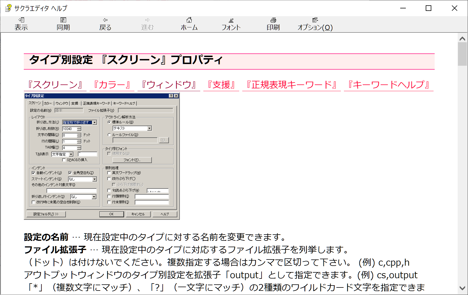Image resolution: width=468 pixels, height=295 pixels.
Task: Click the scrollbar up arrow
Action: point(462,39)
